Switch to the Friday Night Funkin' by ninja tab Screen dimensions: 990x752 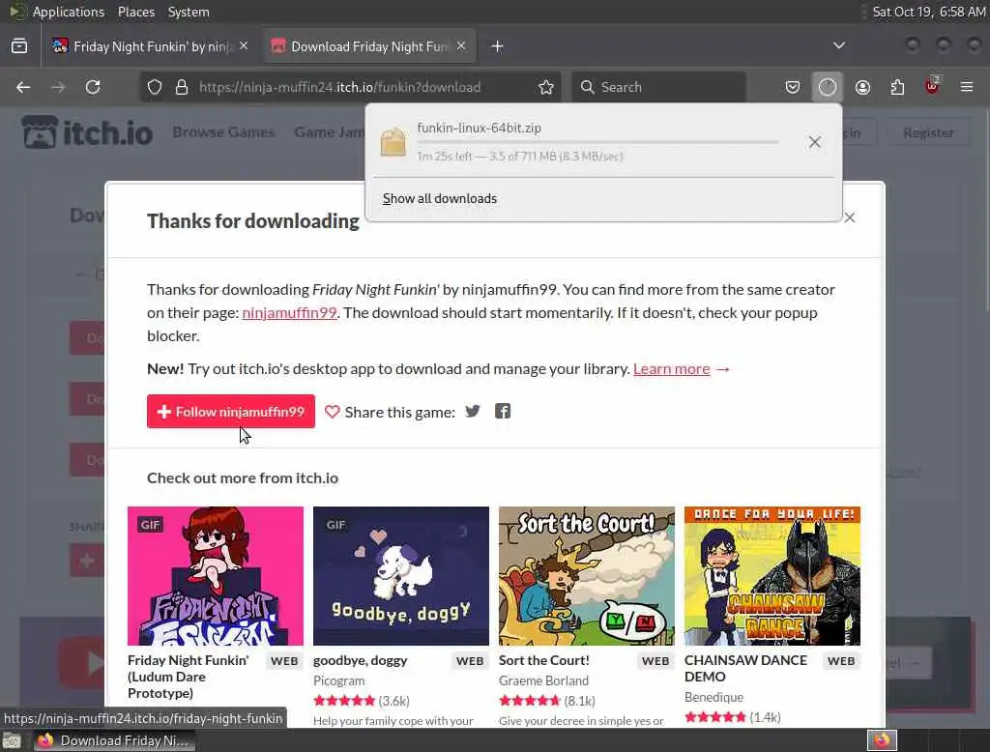152,46
